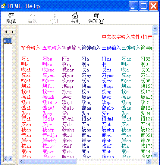Click the entry 挨rct
Screen dimensions: 160x165
click(48, 92)
